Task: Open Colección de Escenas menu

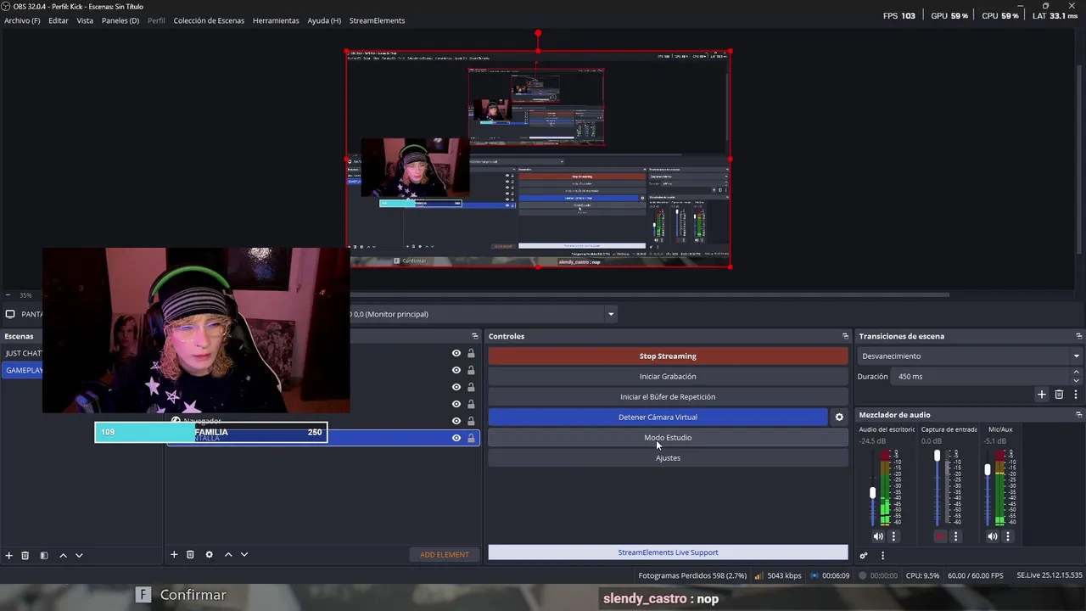Action: point(209,20)
